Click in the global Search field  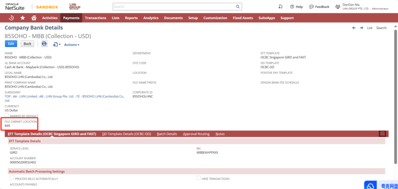(174, 7)
